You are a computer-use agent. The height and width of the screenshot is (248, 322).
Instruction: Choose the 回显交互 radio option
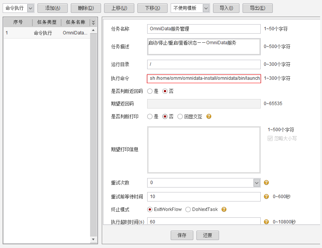(x=180, y=116)
